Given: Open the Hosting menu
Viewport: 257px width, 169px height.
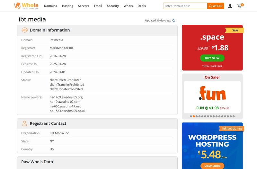Looking at the screenshot, I should pyautogui.click(x=67, y=6).
